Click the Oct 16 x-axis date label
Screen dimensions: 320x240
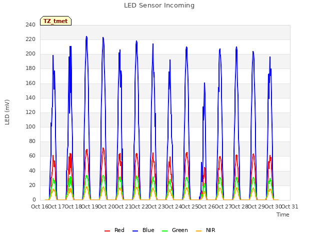point(39,206)
